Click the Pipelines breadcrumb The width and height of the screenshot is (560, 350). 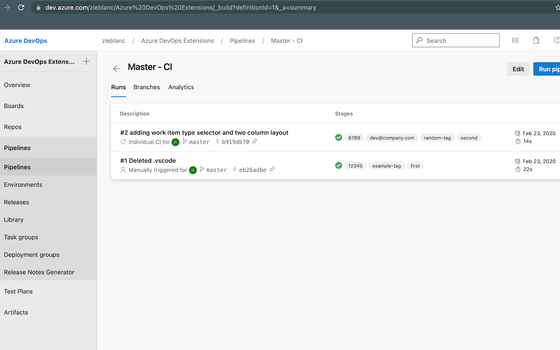click(242, 41)
